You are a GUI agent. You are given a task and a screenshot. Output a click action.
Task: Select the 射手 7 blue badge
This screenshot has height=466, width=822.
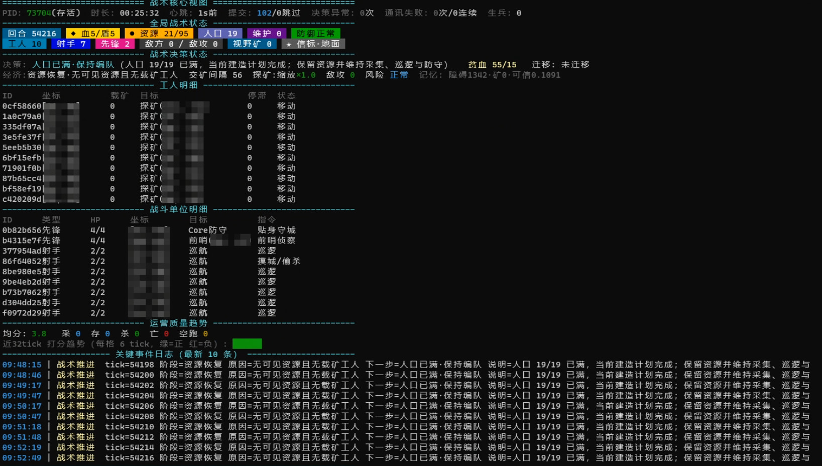point(71,44)
